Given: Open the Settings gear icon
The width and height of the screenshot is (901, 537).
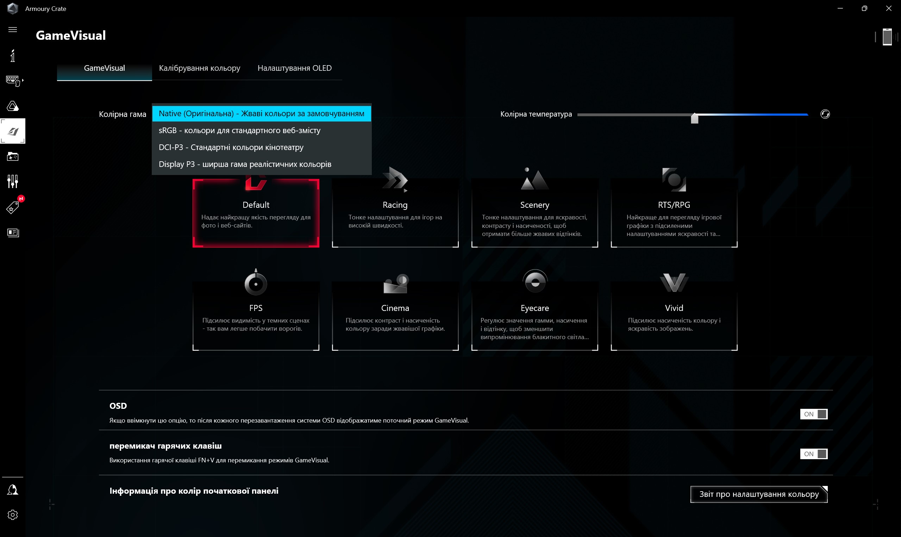Looking at the screenshot, I should (x=13, y=515).
